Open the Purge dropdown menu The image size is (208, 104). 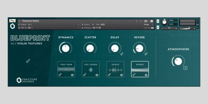point(148,25)
